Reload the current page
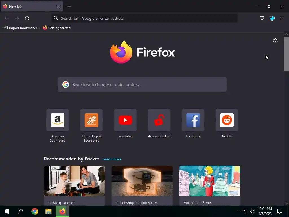This screenshot has height=217, width=289. pyautogui.click(x=27, y=18)
